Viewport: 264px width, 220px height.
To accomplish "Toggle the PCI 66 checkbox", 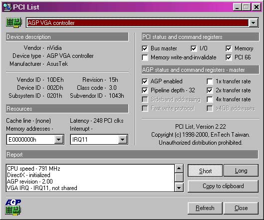I will [x=229, y=57].
